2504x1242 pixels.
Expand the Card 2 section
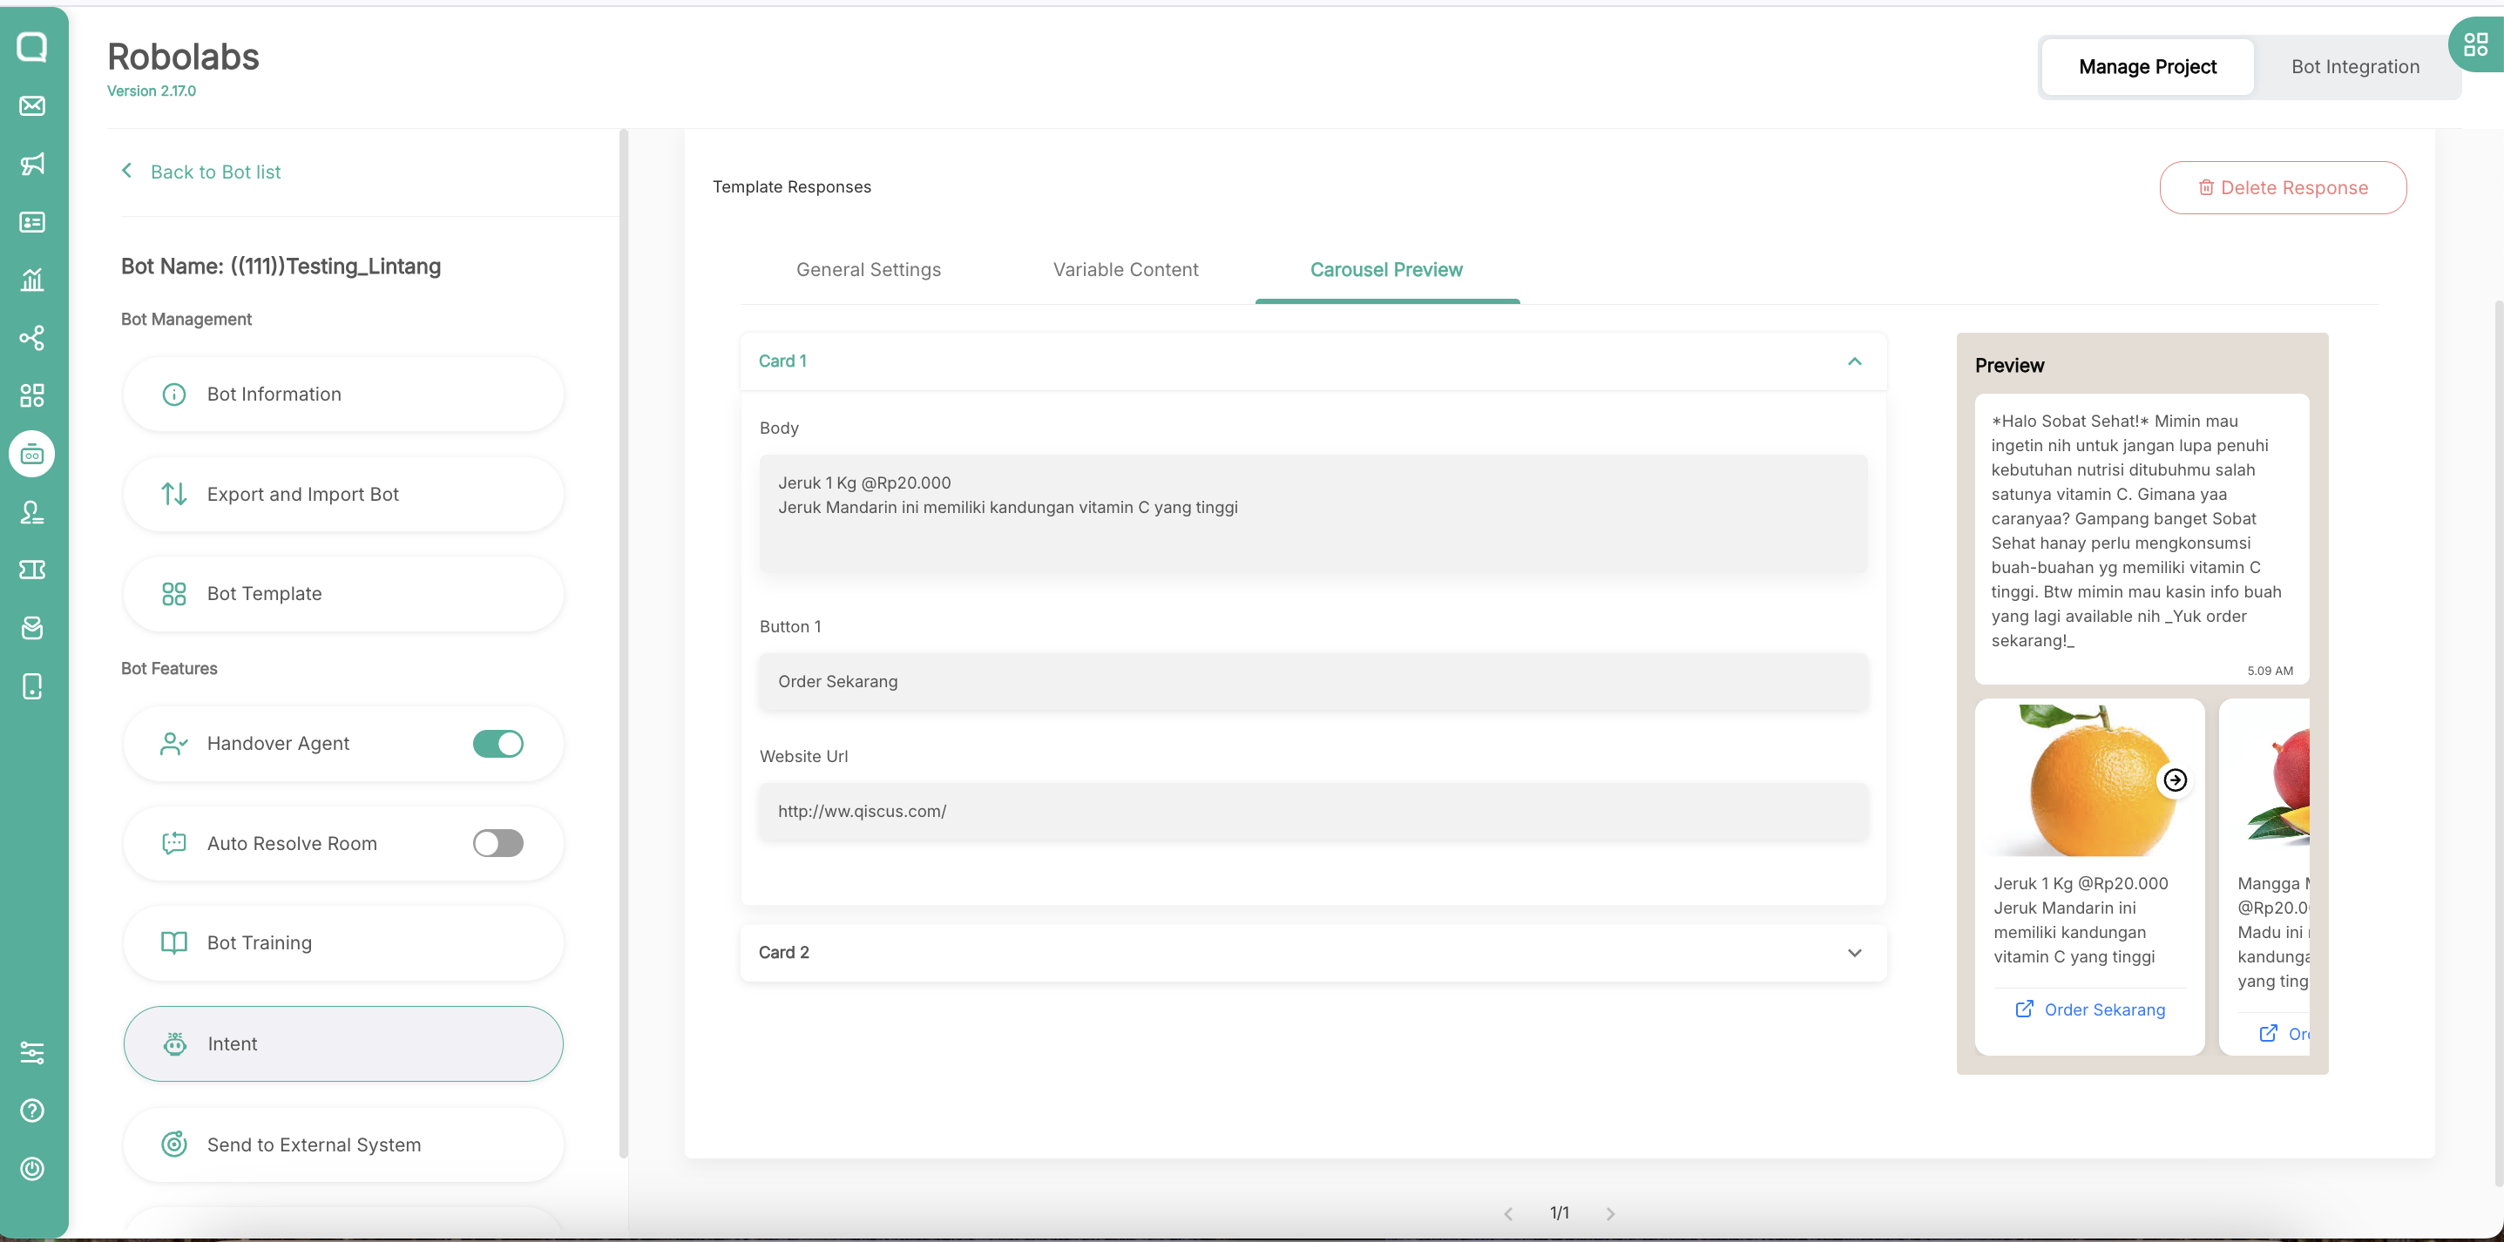[1854, 954]
